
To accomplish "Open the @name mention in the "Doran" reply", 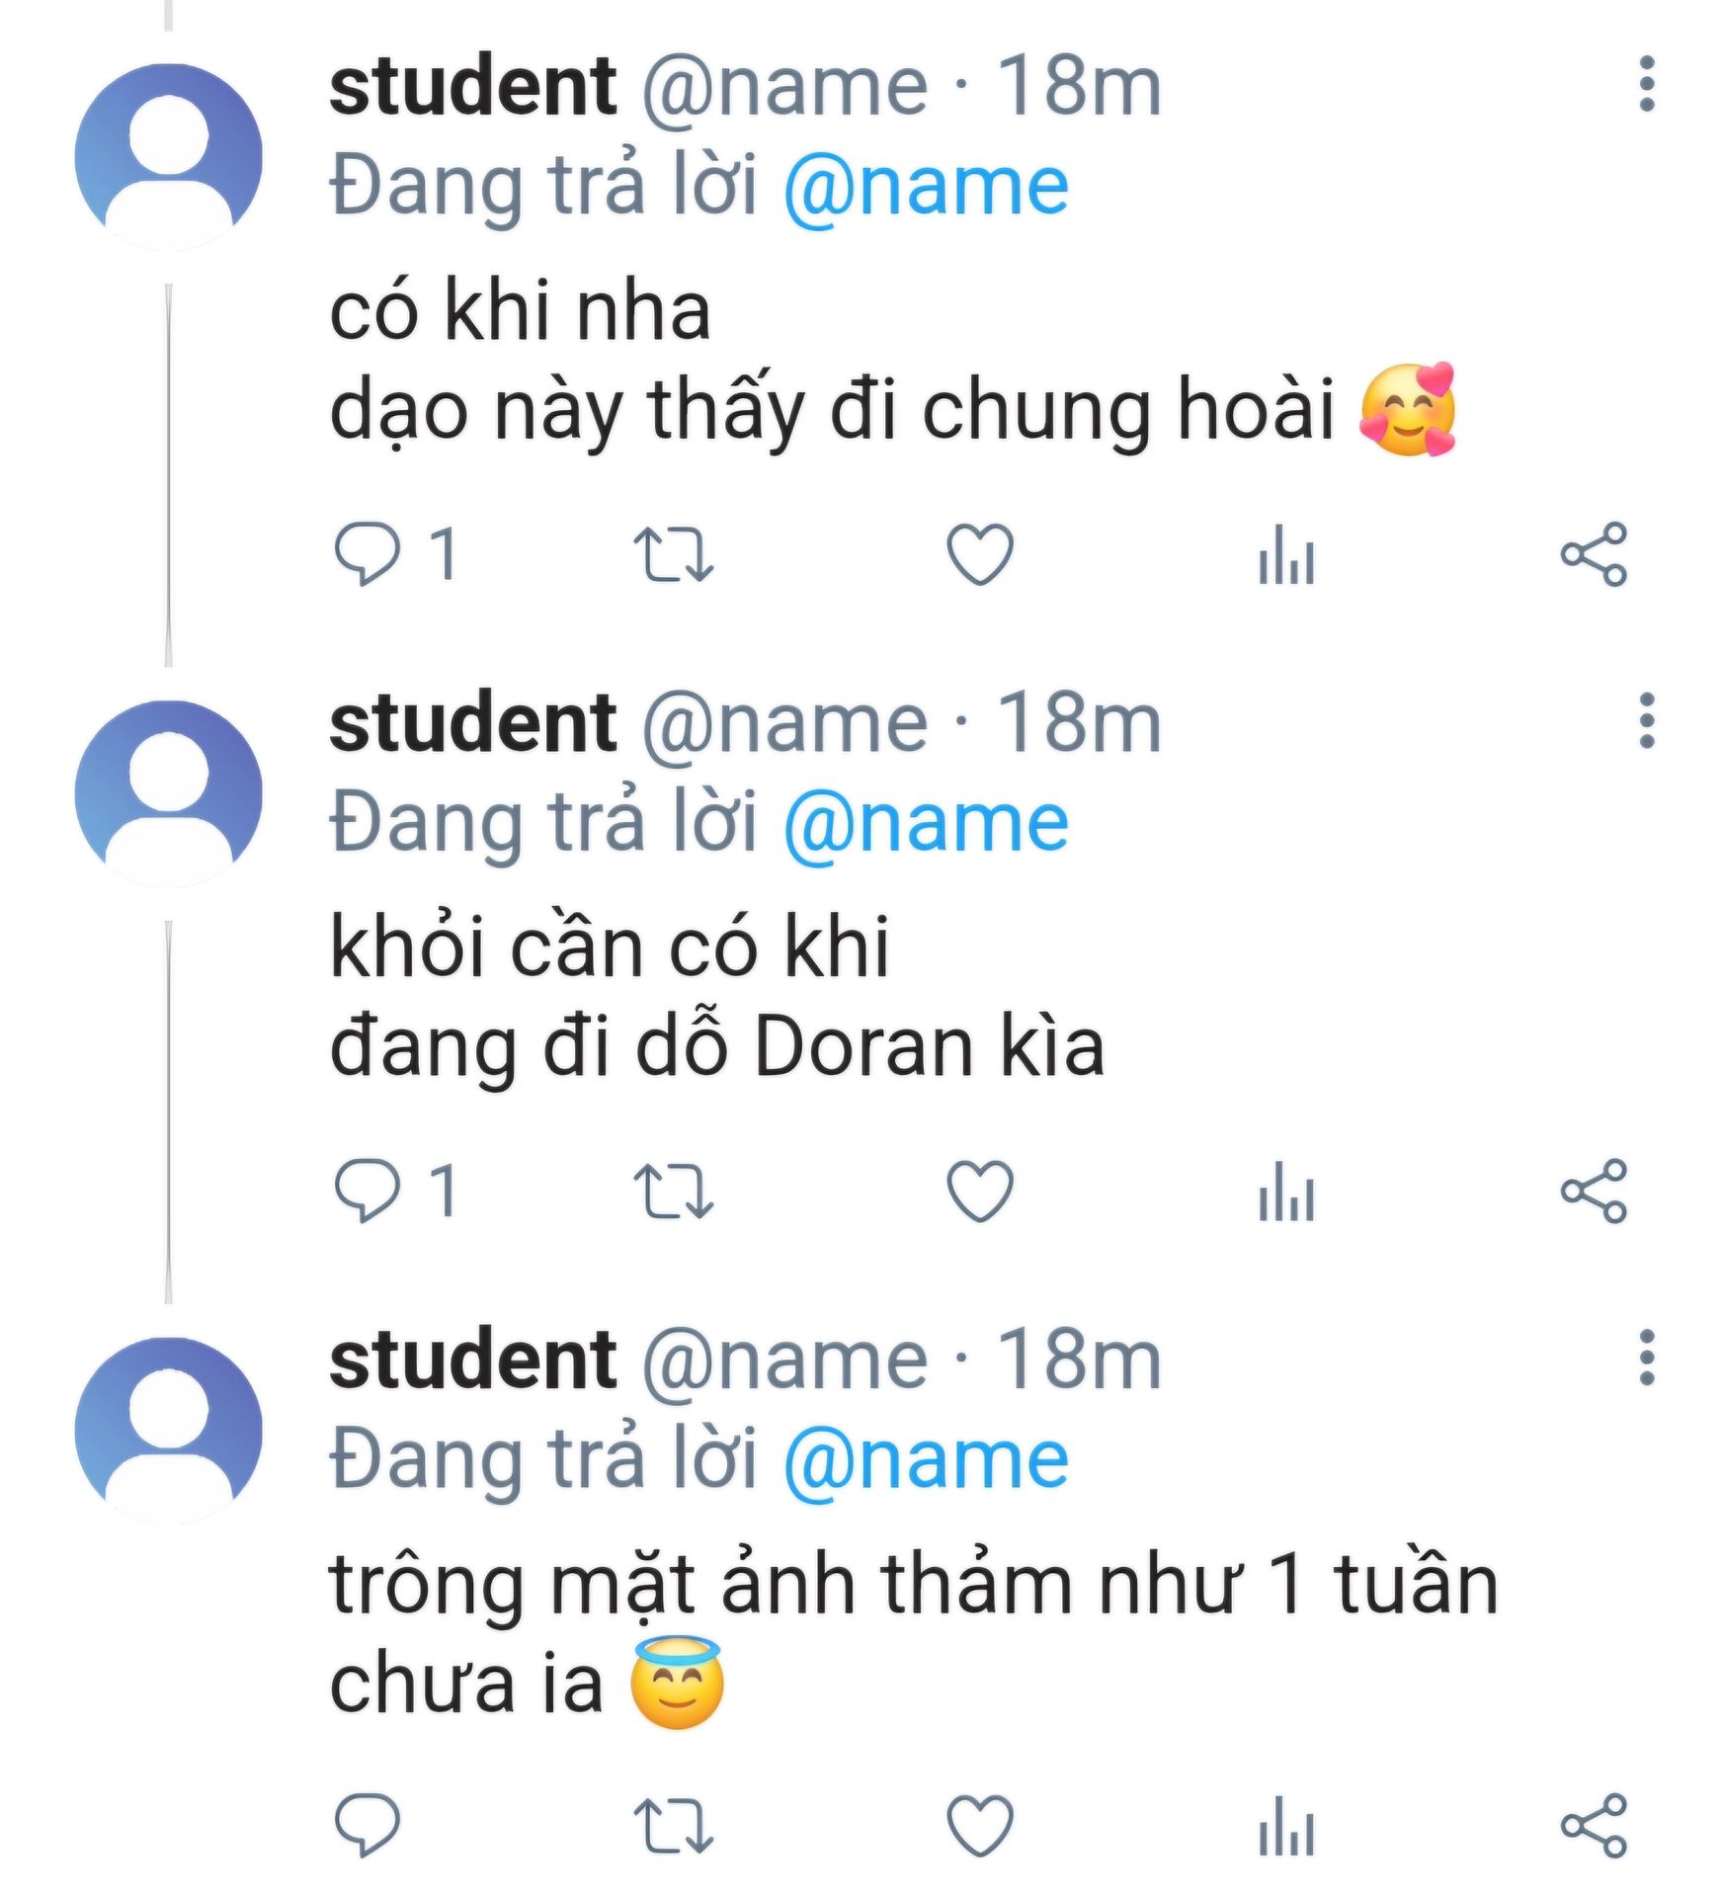I will tap(926, 823).
